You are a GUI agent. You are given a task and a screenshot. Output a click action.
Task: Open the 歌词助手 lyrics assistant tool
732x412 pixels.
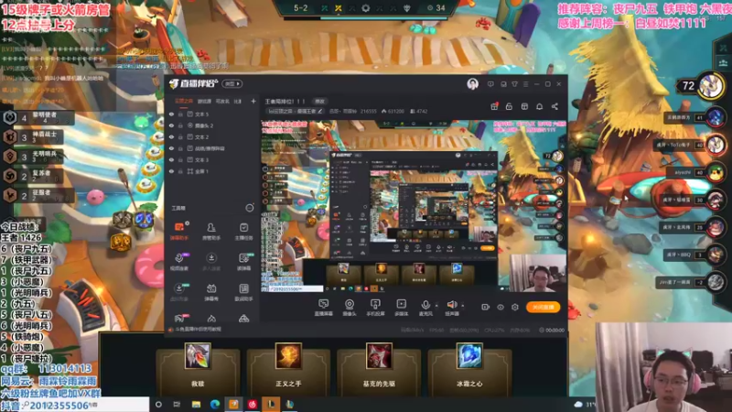(x=243, y=292)
